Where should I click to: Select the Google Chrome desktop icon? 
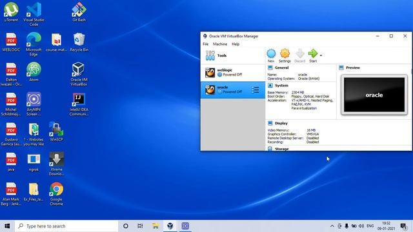point(56,193)
